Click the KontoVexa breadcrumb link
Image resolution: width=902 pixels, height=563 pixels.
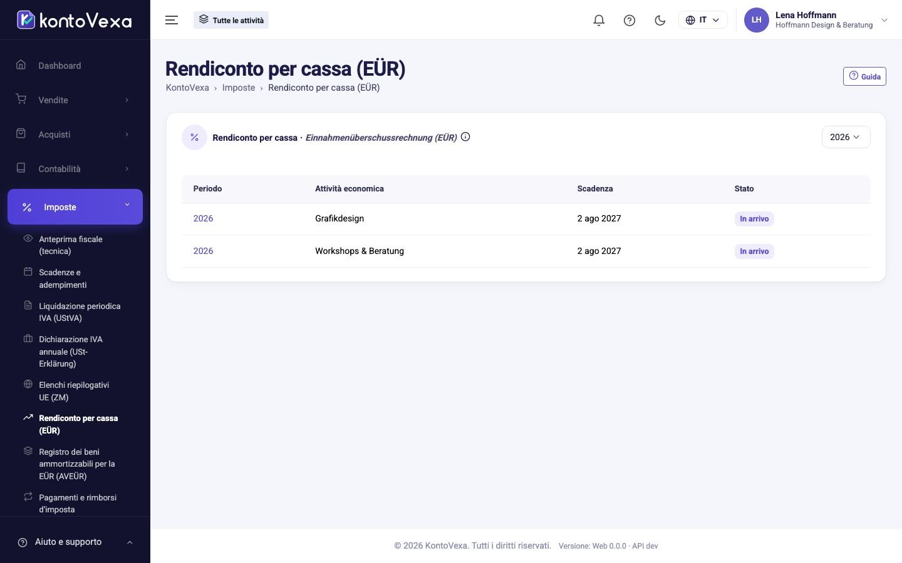click(x=187, y=88)
